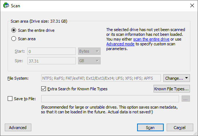Open the Bytes unit dropdown
Viewport: 198px width, 136px height.
[89, 51]
